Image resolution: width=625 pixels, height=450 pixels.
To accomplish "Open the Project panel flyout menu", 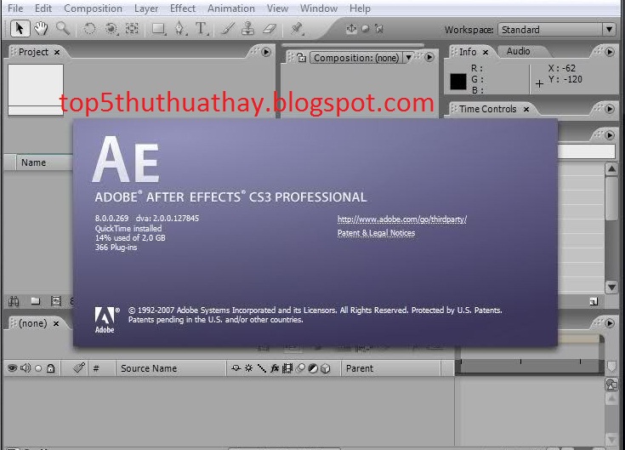I will click(266, 52).
